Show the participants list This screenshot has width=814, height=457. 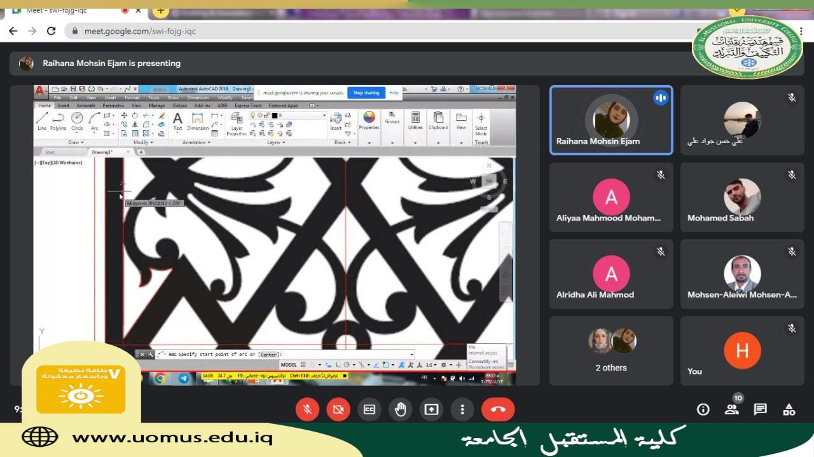732,409
